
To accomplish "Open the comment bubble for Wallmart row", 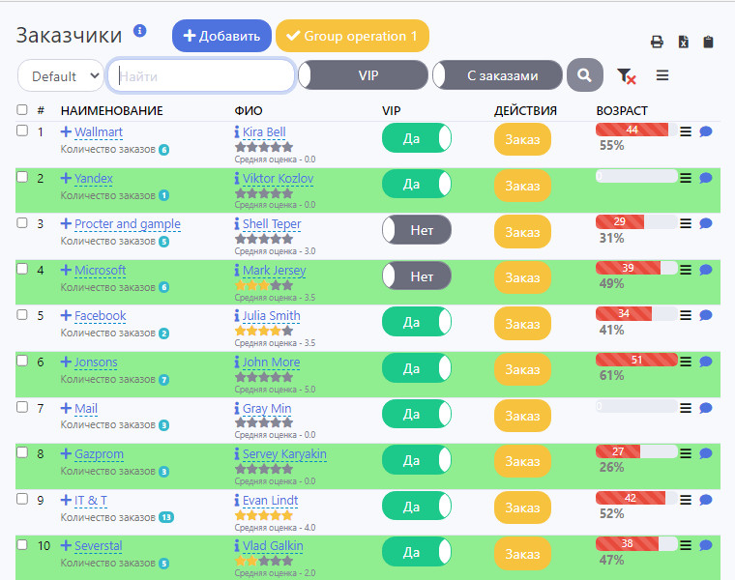I will point(705,131).
